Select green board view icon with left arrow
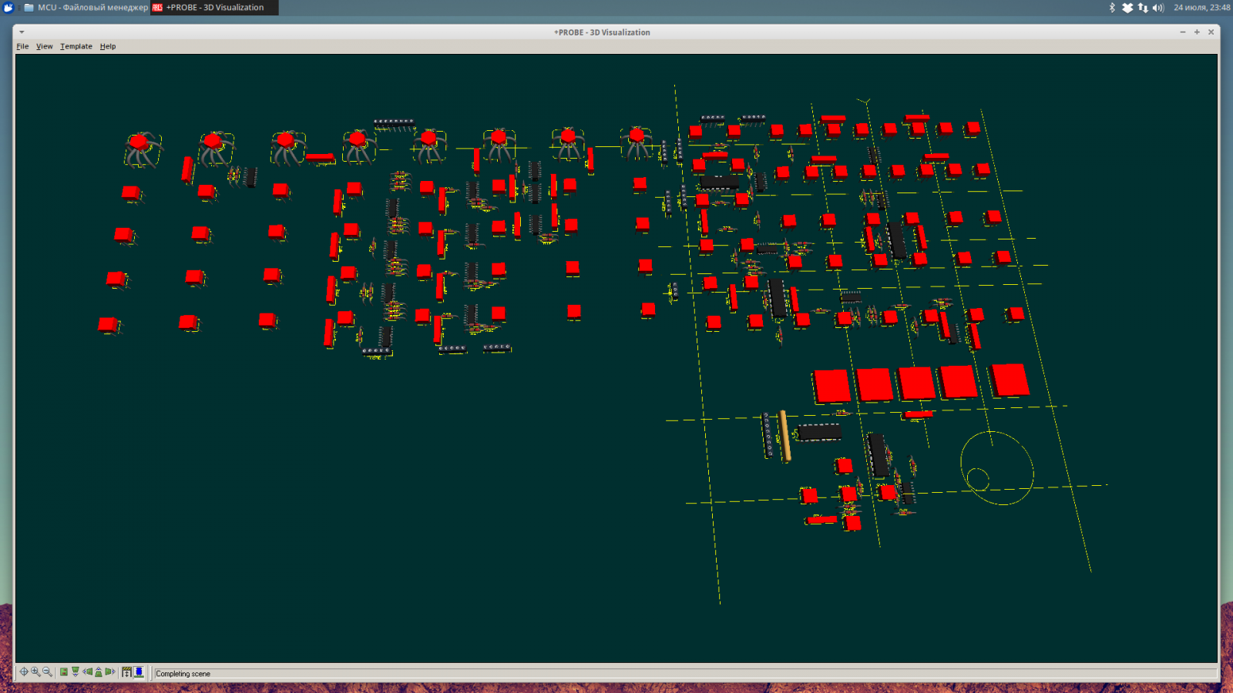 pyautogui.click(x=87, y=672)
